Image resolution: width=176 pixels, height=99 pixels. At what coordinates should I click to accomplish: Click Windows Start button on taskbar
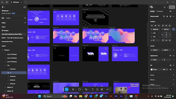click(40, 96)
